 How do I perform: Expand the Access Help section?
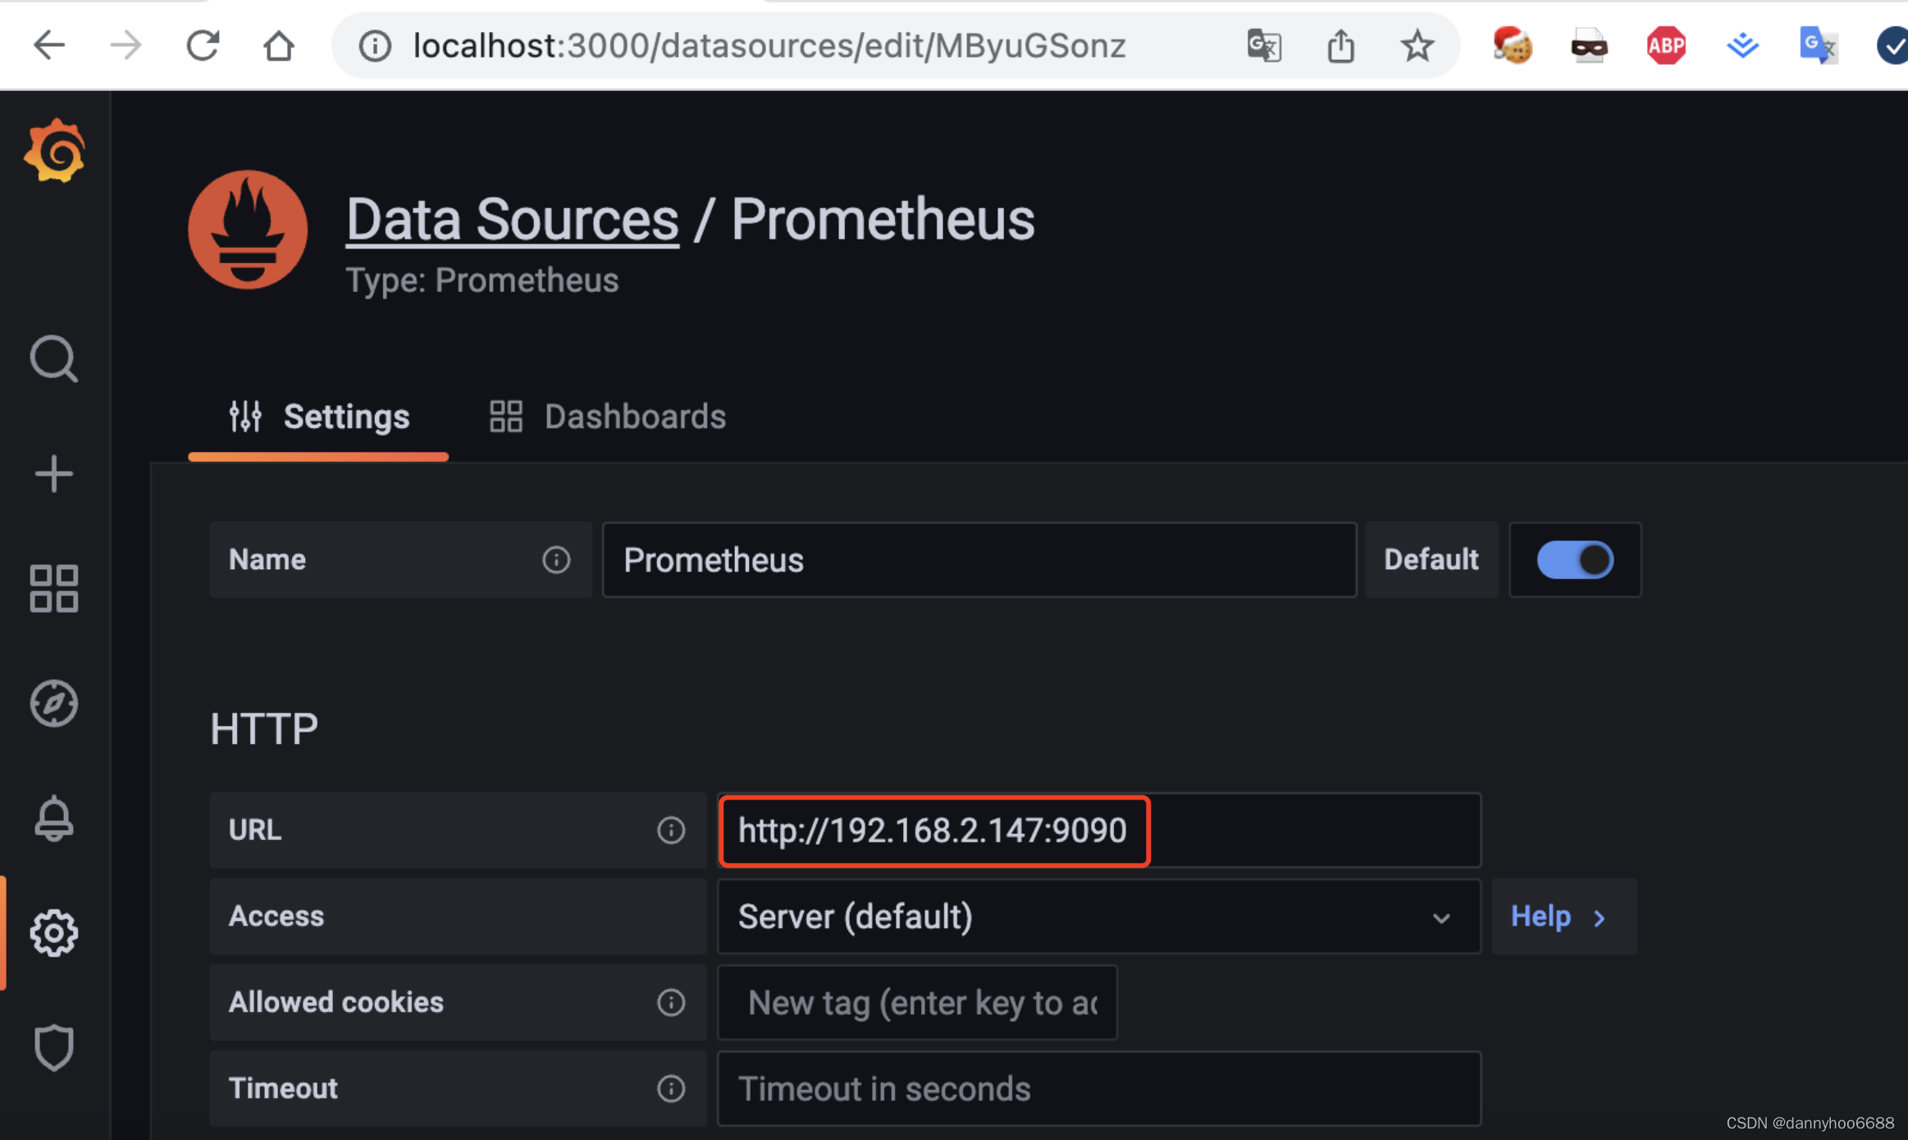1559,916
